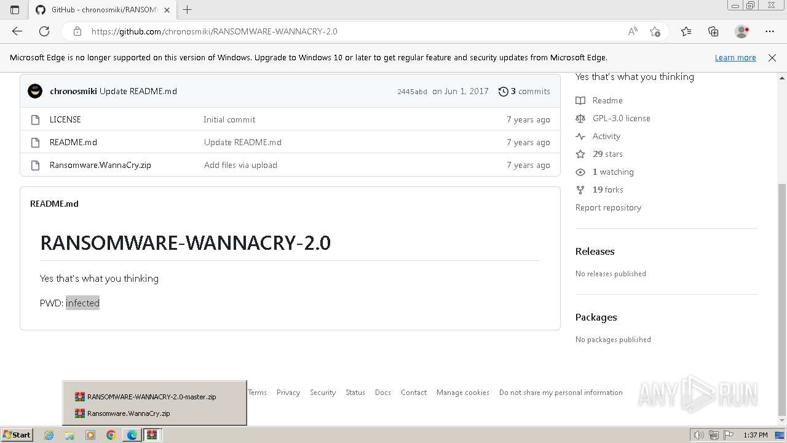
Task: Open browser Collections
Action: pyautogui.click(x=713, y=31)
